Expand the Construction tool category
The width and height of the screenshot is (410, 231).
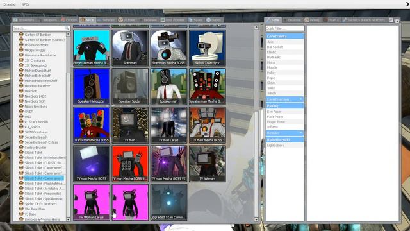(284, 99)
